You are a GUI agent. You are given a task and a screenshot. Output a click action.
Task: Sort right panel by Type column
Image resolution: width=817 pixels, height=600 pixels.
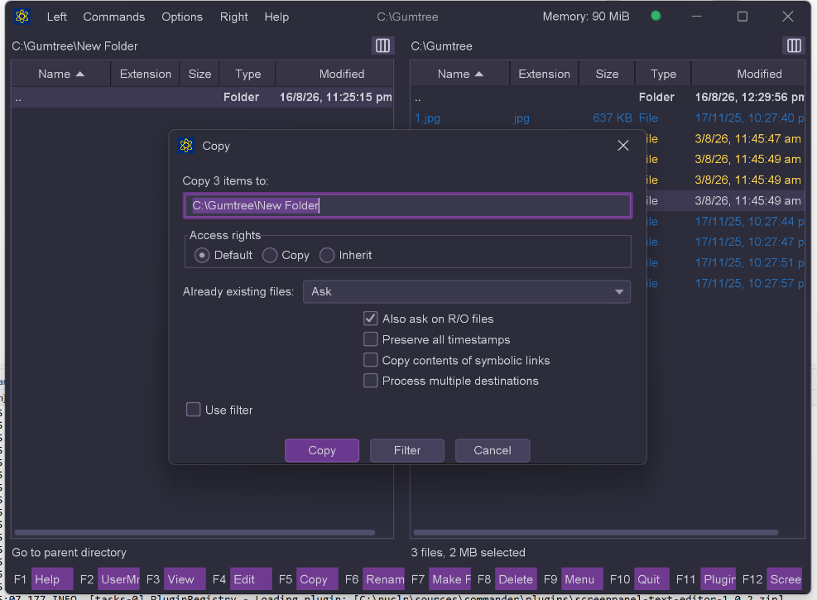pos(663,74)
